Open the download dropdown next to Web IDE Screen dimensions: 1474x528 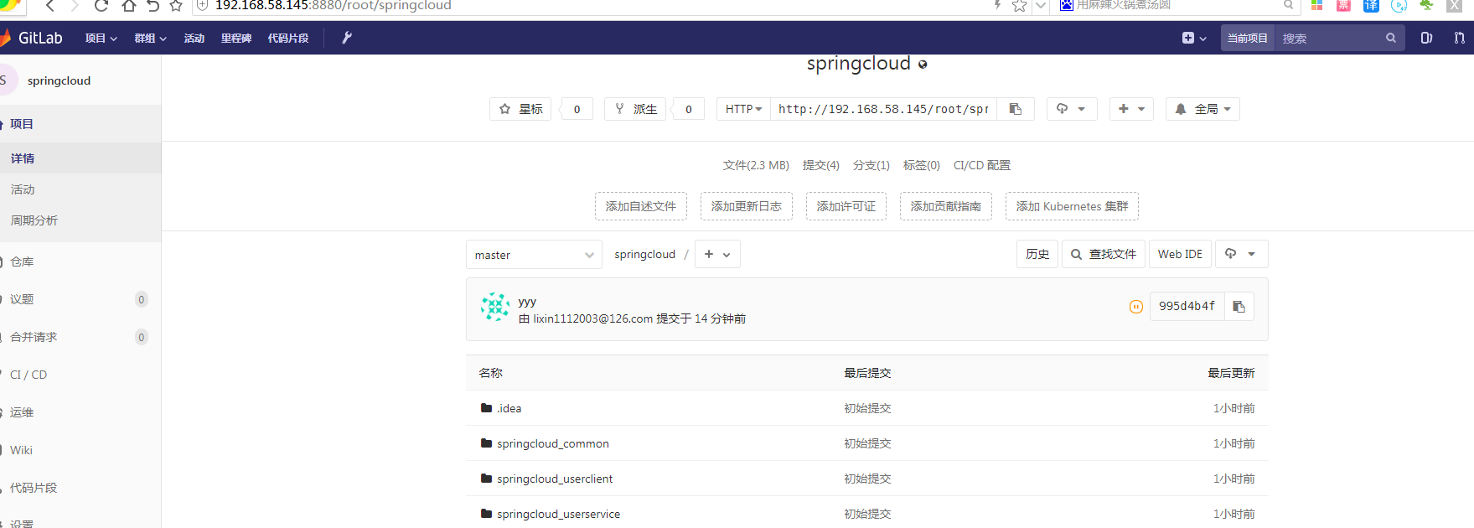[x=1241, y=254]
